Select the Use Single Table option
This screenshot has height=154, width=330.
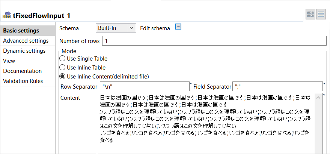click(63, 59)
